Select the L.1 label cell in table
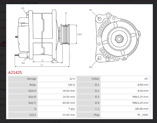Image resolution: width=157 pixels, height=123 pixels. [89, 109]
